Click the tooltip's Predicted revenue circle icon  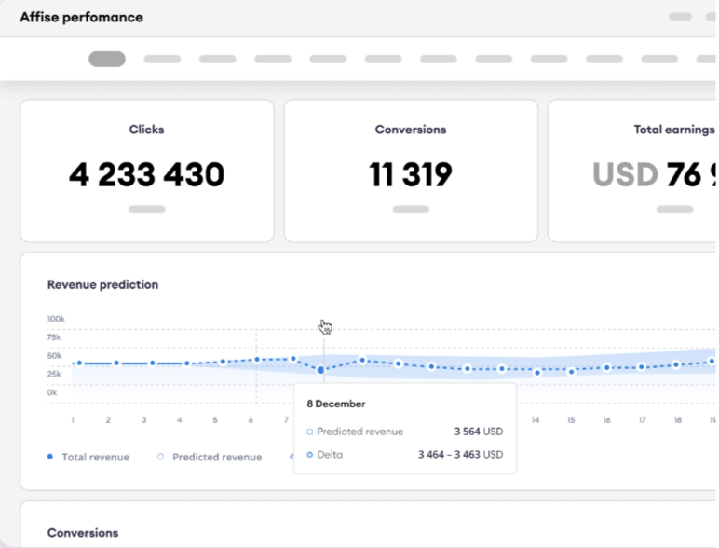click(x=309, y=432)
